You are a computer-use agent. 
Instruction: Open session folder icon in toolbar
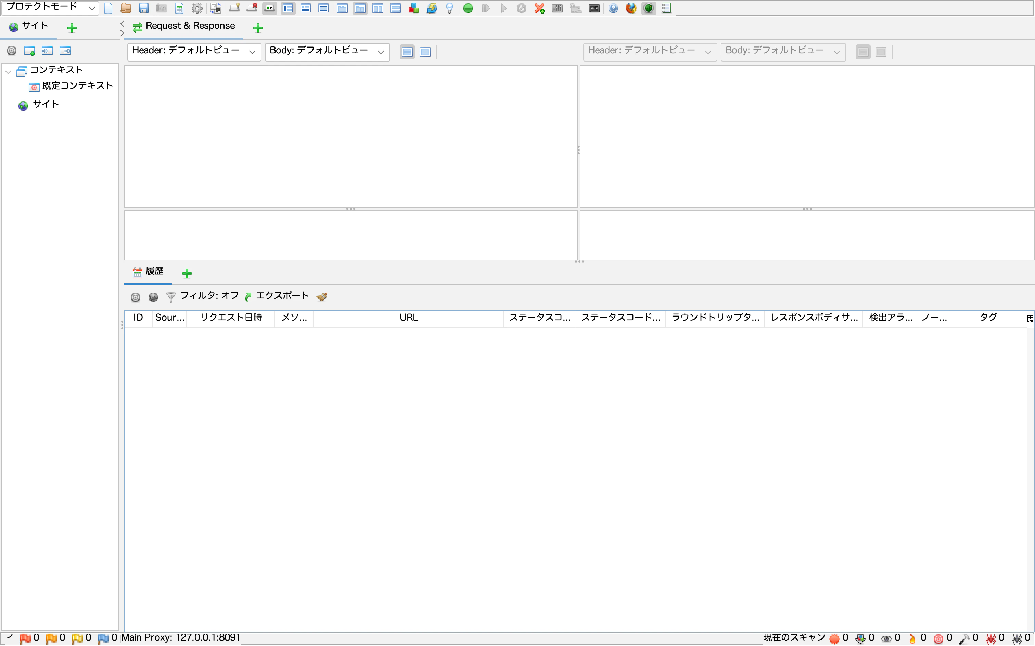pos(126,8)
